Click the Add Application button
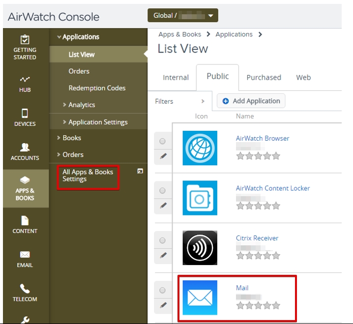Screen dimensions: 353x324 251,101
